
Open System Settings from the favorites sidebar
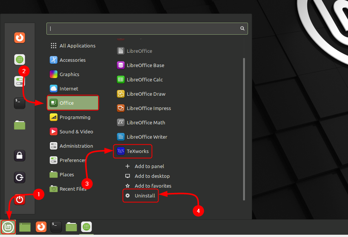click(x=20, y=81)
